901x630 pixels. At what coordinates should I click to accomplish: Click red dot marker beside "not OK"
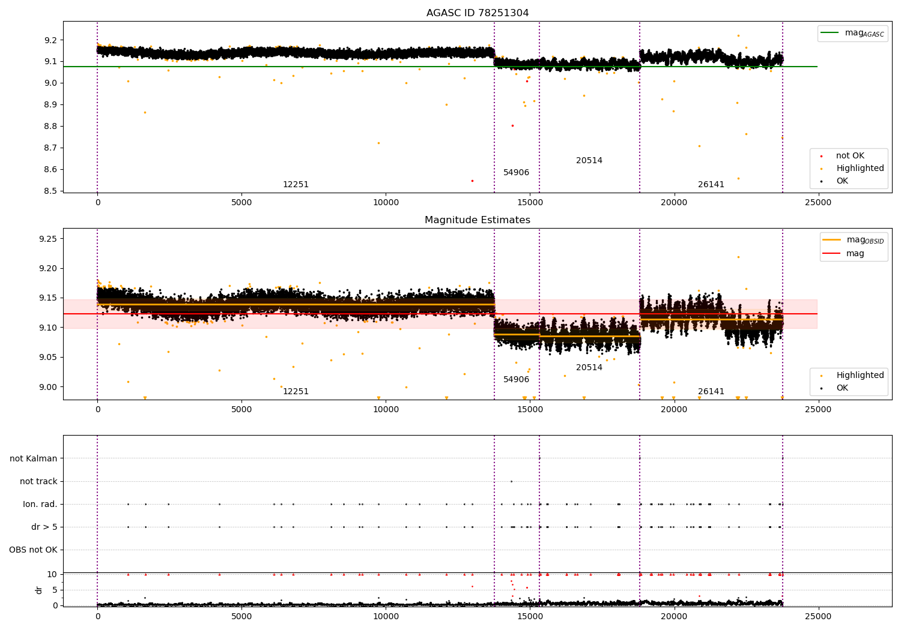click(x=821, y=156)
